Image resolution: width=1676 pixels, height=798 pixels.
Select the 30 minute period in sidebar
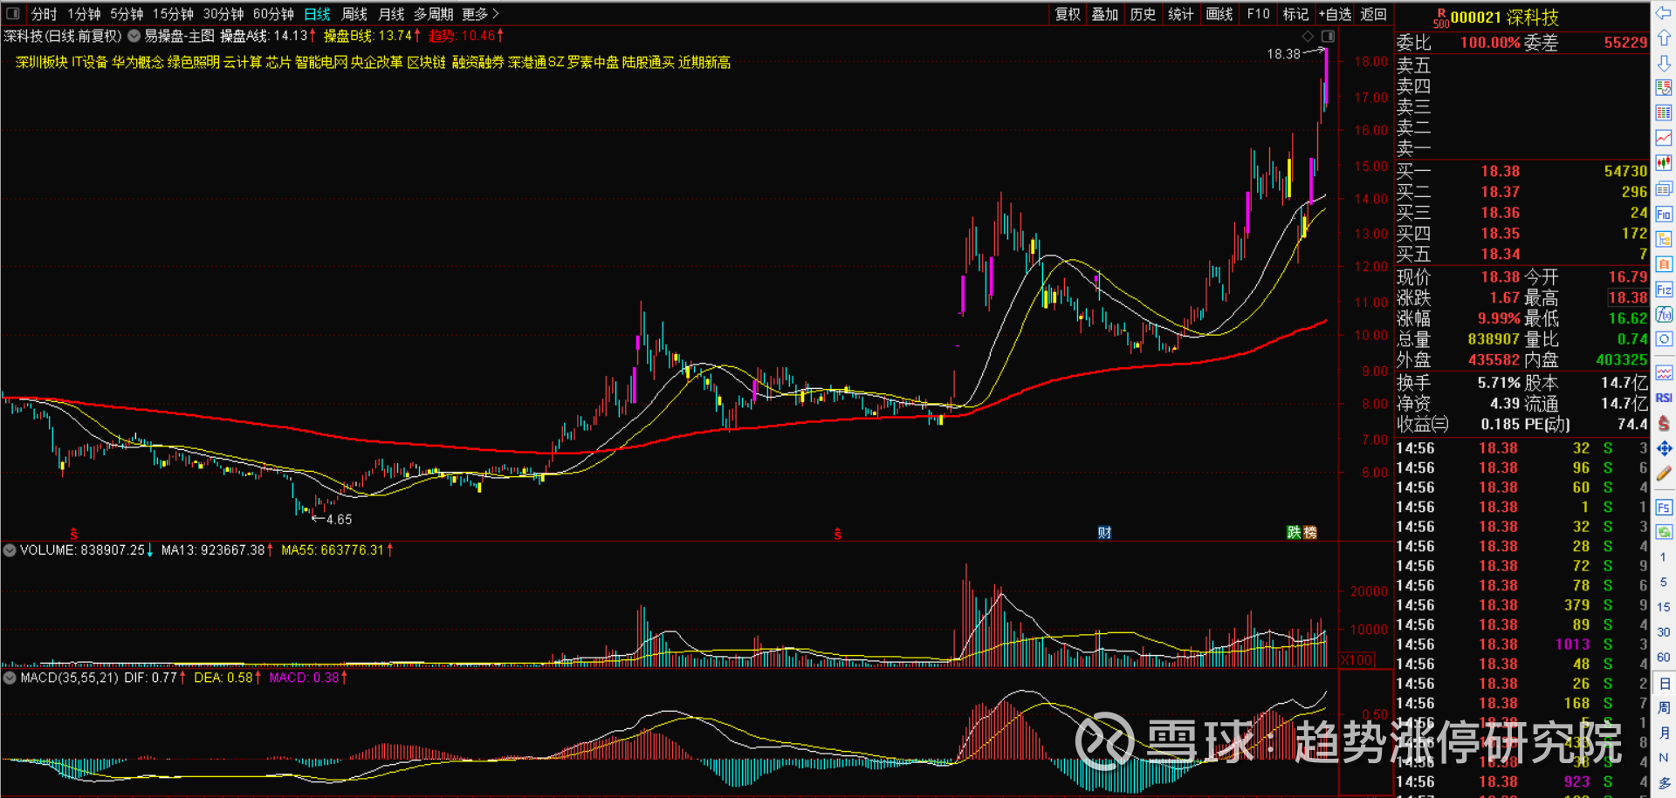[x=1664, y=632]
